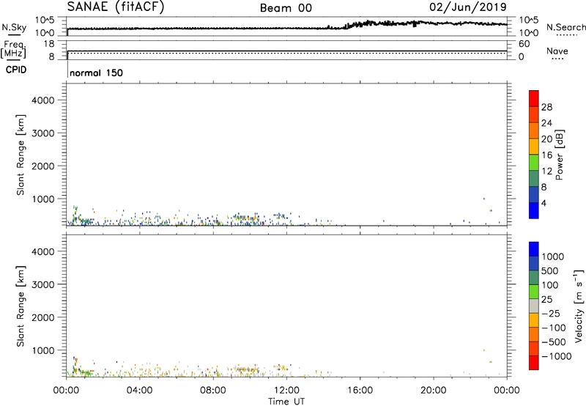
Task: Click the 2000 tick on the power panel
Action: coord(43,166)
